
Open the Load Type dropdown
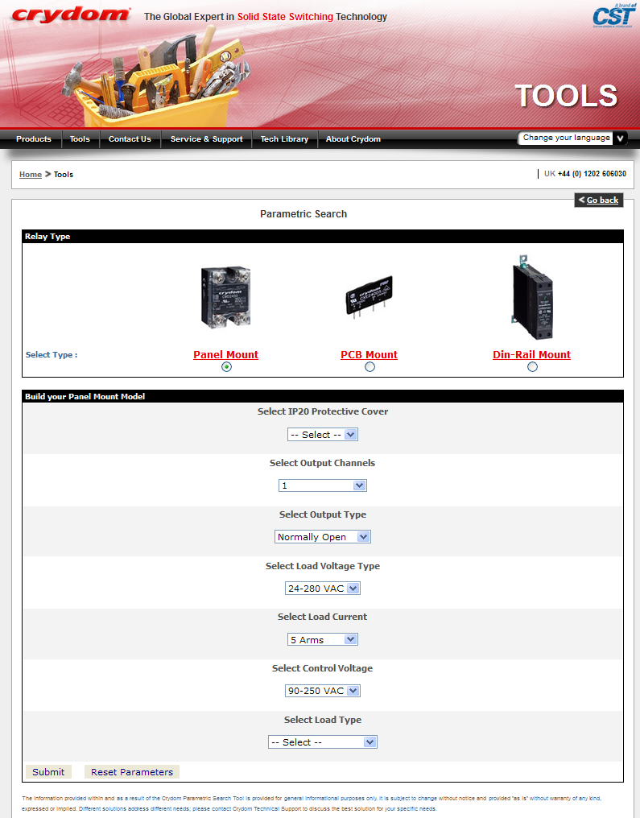pos(322,742)
